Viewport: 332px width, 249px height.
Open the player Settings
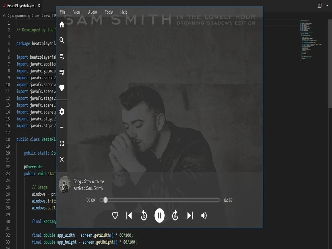tap(62, 112)
